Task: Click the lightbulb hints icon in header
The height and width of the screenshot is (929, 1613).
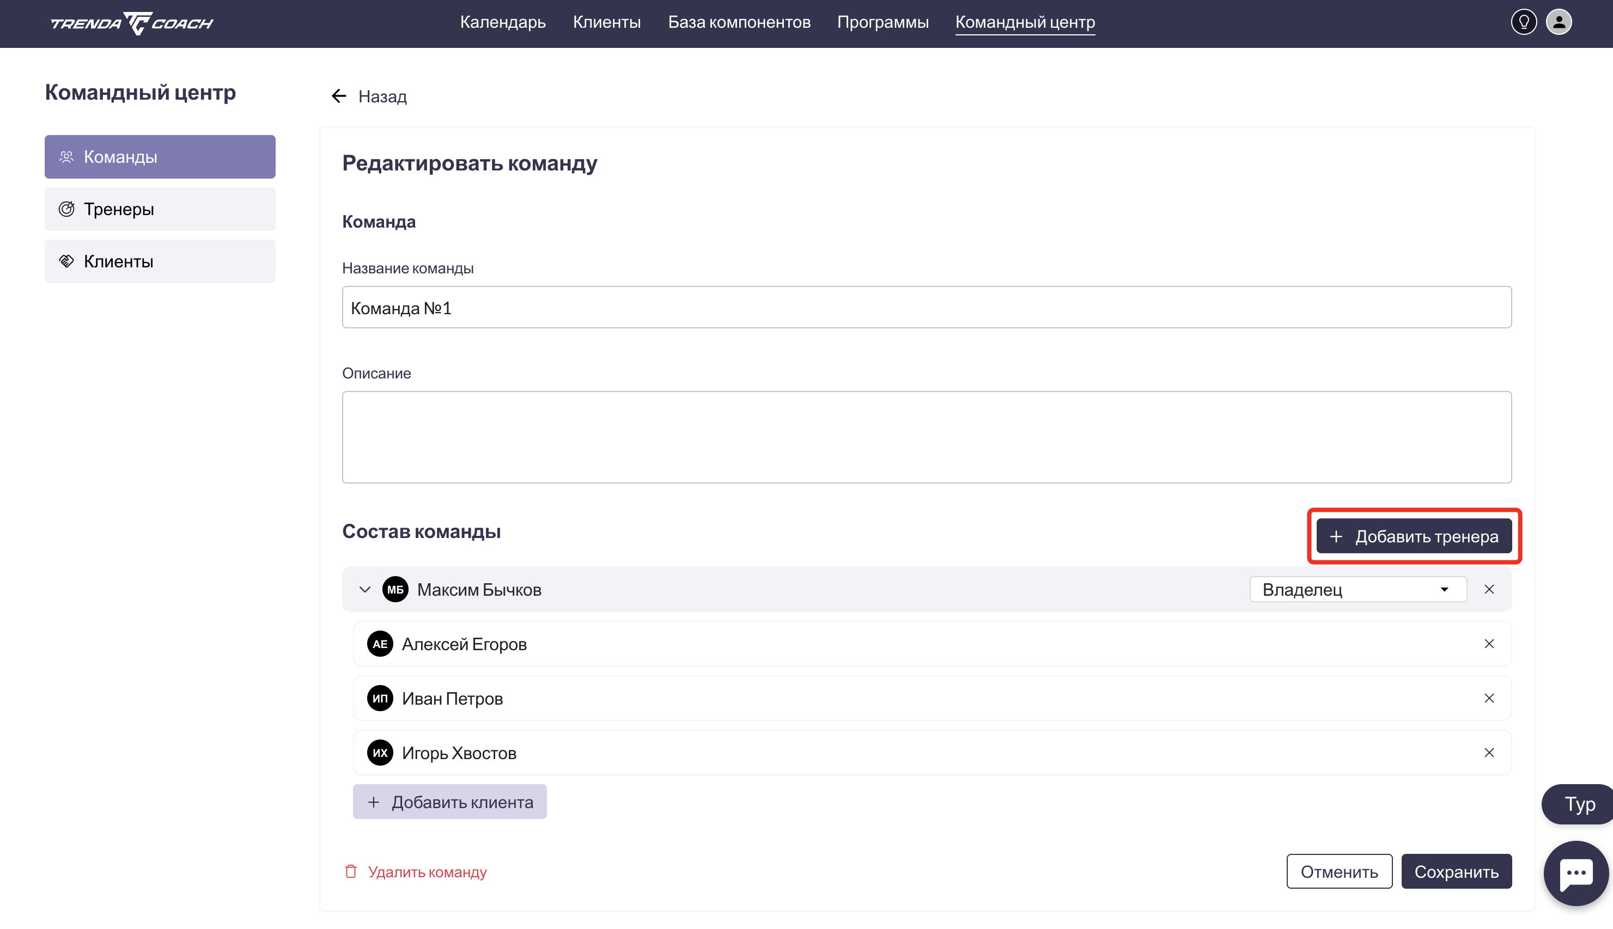Action: pyautogui.click(x=1523, y=22)
